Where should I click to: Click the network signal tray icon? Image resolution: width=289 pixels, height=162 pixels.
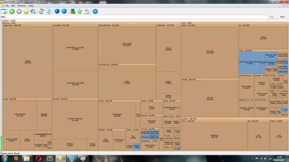(x=270, y=158)
